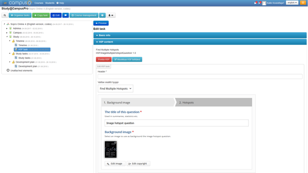Expand the Admina tree node

[7, 29]
